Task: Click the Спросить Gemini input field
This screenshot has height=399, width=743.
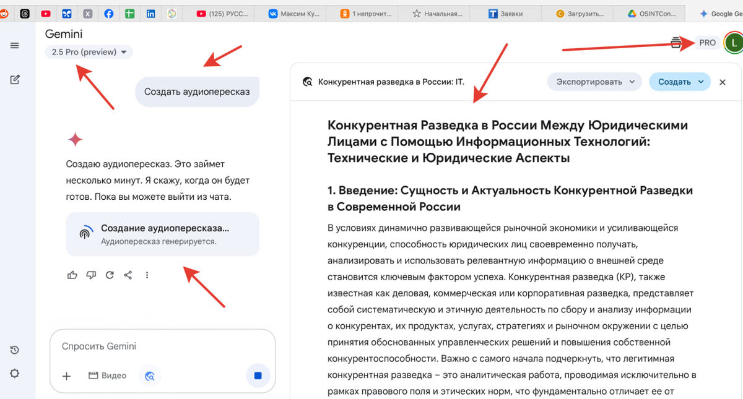Action: 162,346
